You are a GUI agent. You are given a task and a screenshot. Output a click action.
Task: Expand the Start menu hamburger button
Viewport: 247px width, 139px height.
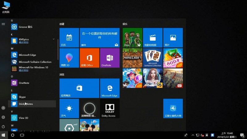(3, 24)
